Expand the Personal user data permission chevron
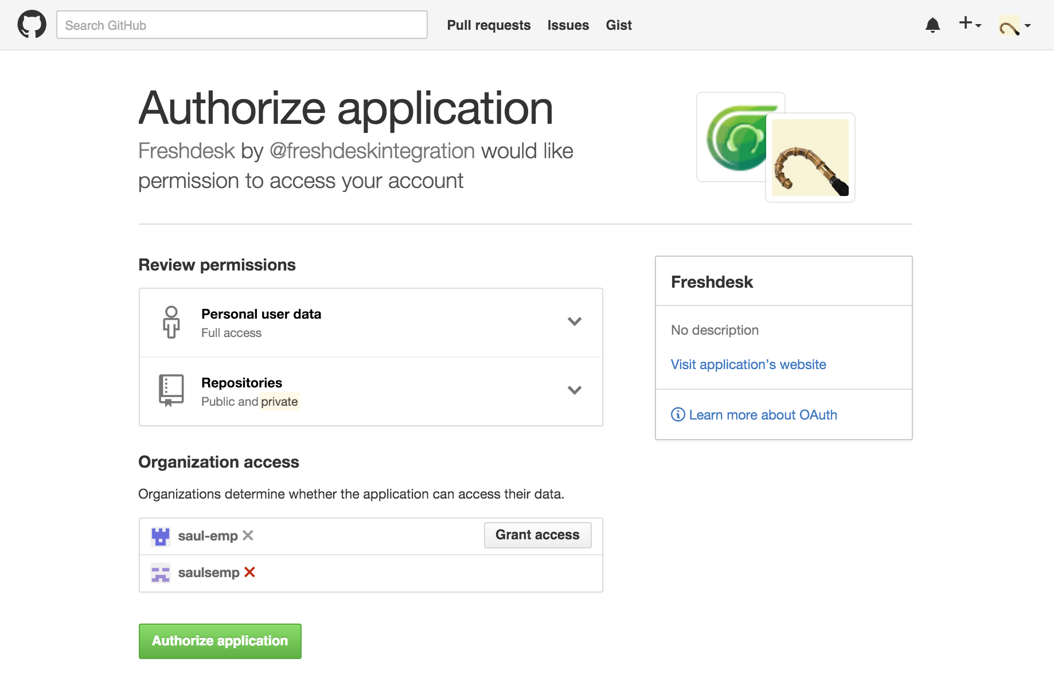 point(574,322)
